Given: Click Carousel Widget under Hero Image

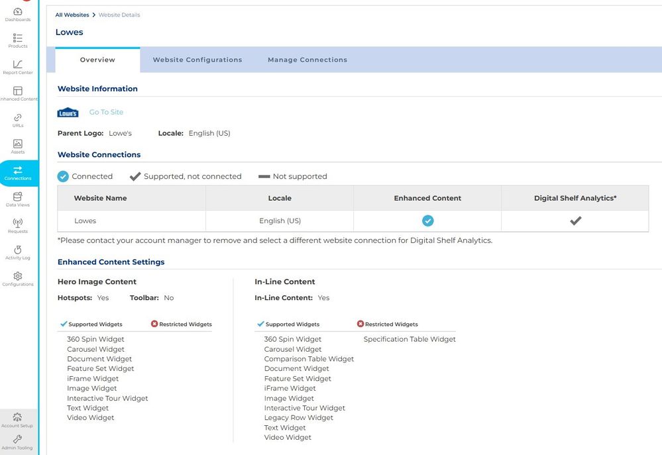Looking at the screenshot, I should (96, 349).
